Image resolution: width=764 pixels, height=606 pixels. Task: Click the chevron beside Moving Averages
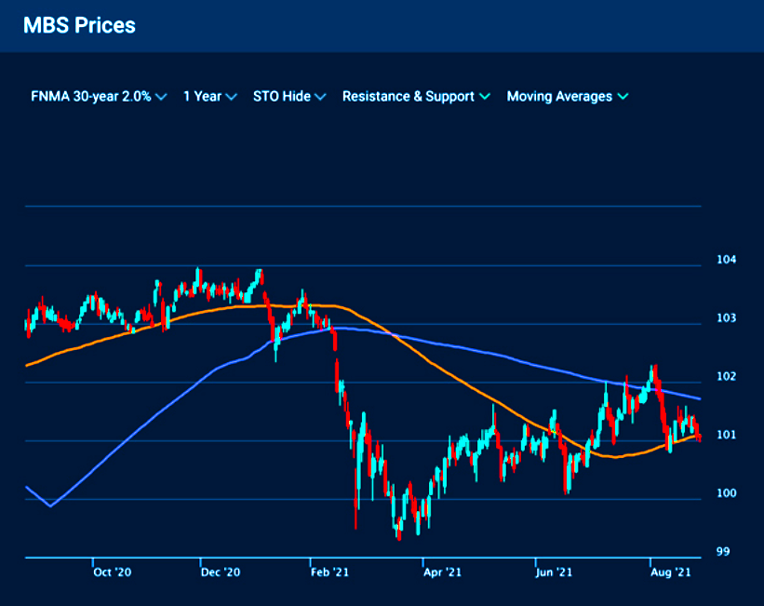coord(623,97)
